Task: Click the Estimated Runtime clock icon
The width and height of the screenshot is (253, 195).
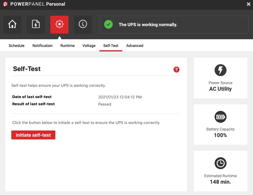Action: pyautogui.click(x=220, y=163)
